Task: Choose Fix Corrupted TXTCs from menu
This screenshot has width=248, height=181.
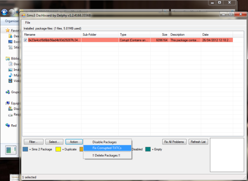Action: coord(108,148)
